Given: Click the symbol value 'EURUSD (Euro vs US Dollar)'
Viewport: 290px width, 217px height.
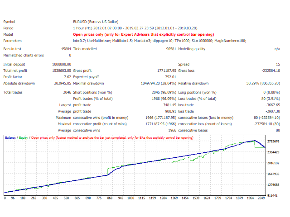Looking at the screenshot, I should tap(96, 22).
